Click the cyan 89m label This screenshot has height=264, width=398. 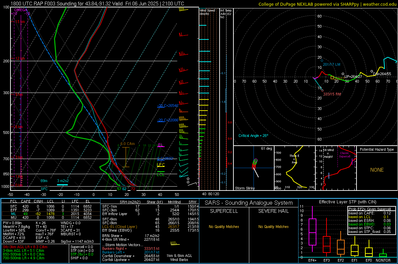tap(44, 181)
